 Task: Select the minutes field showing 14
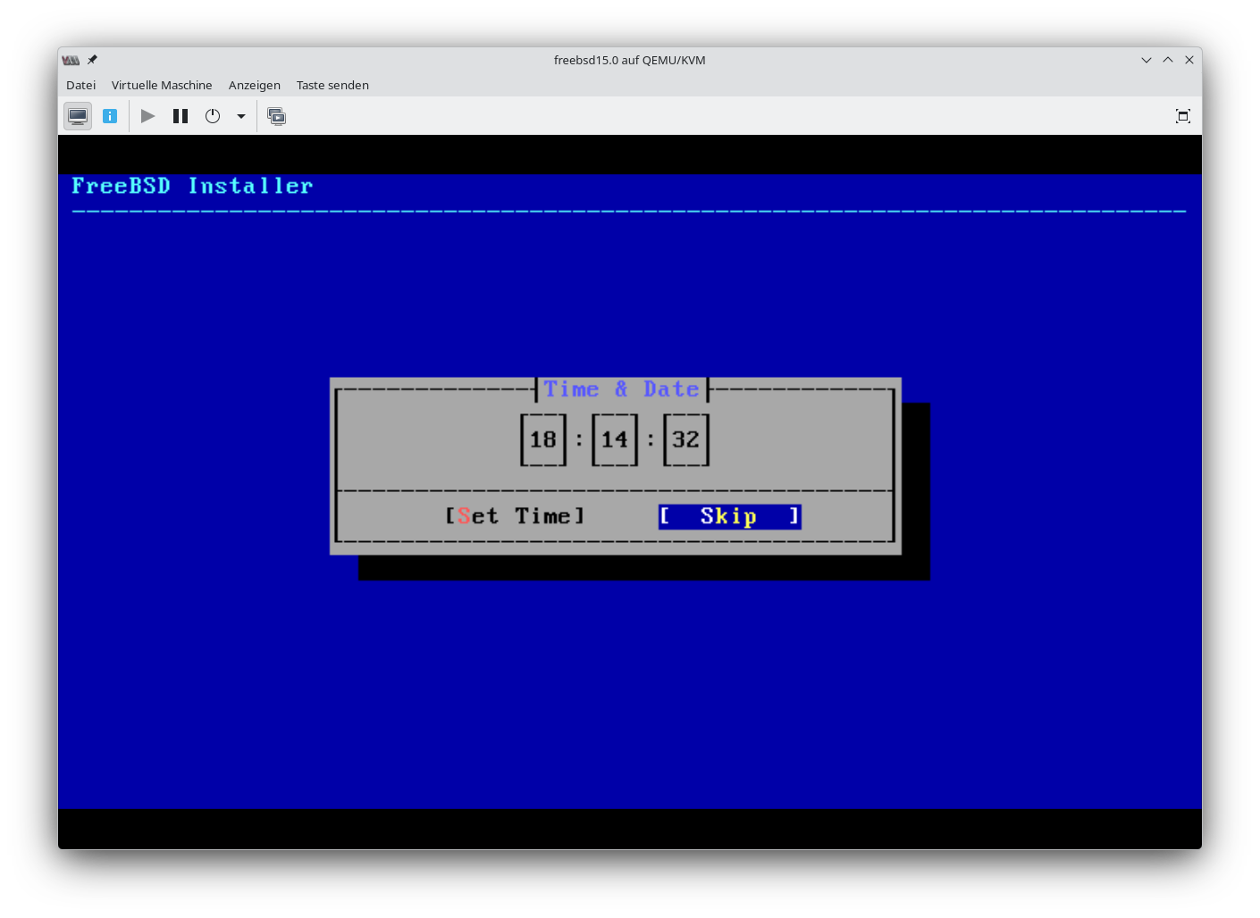coord(615,439)
